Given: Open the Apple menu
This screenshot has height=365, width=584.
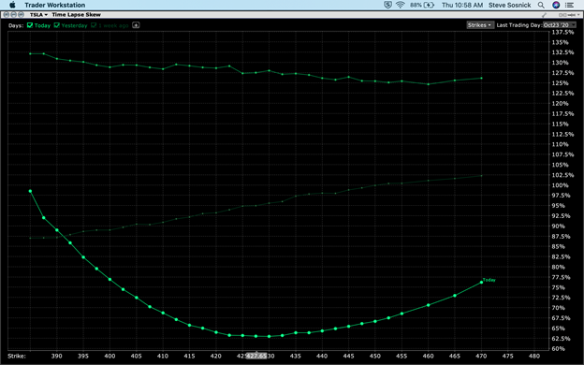Looking at the screenshot, I should (x=13, y=5).
